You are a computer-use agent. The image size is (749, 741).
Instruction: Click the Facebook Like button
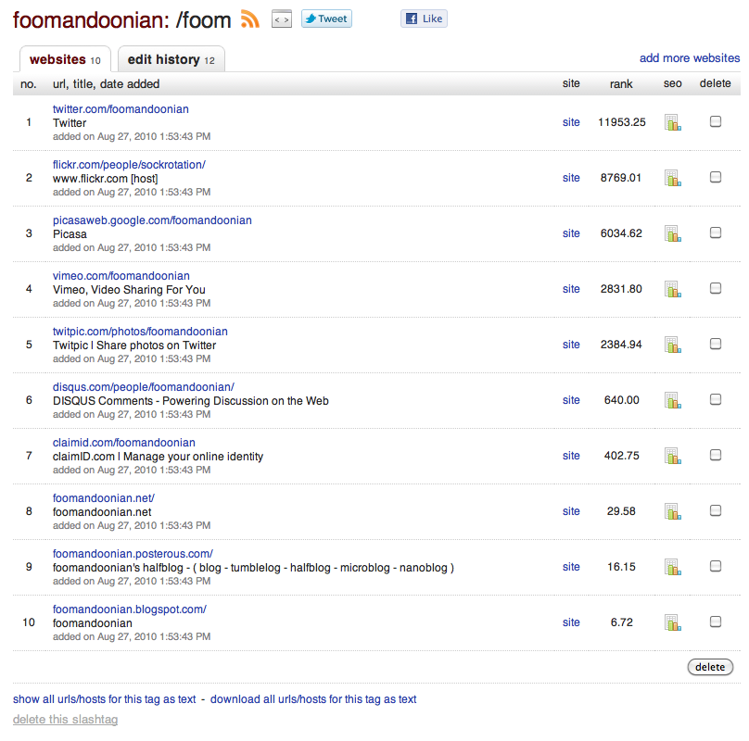424,19
